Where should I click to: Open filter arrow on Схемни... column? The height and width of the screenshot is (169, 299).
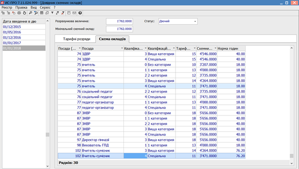coord(215,48)
